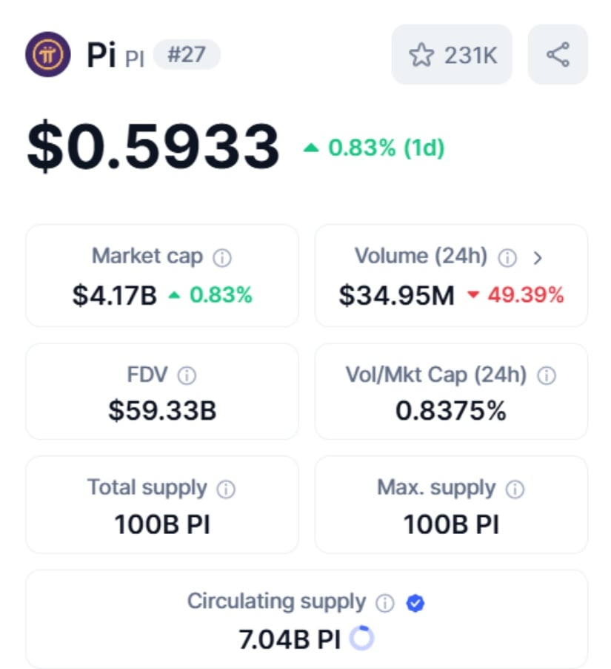The height and width of the screenshot is (669, 611).
Task: Add Pi to watchlist via star button
Action: click(x=452, y=55)
